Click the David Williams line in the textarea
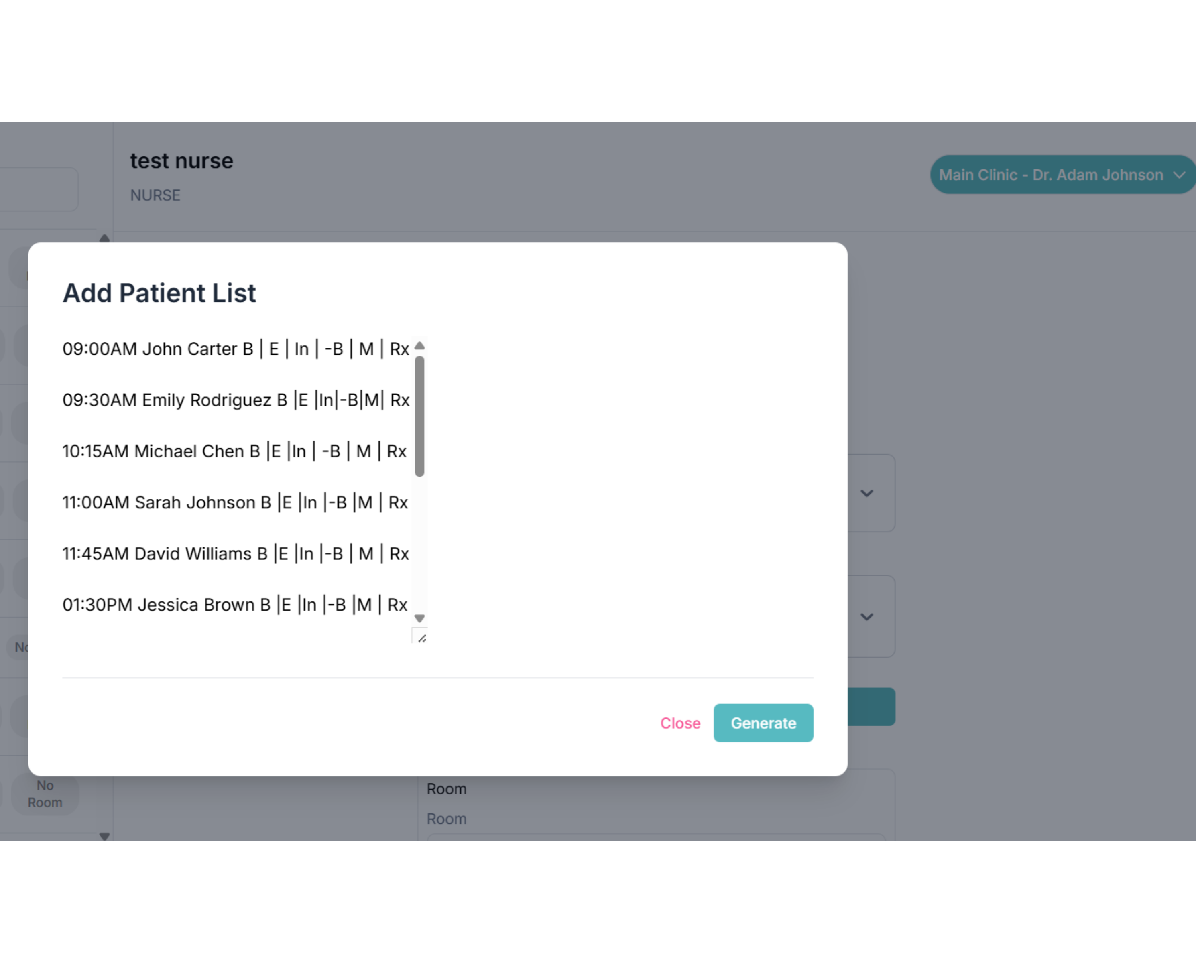The height and width of the screenshot is (963, 1196). [235, 553]
